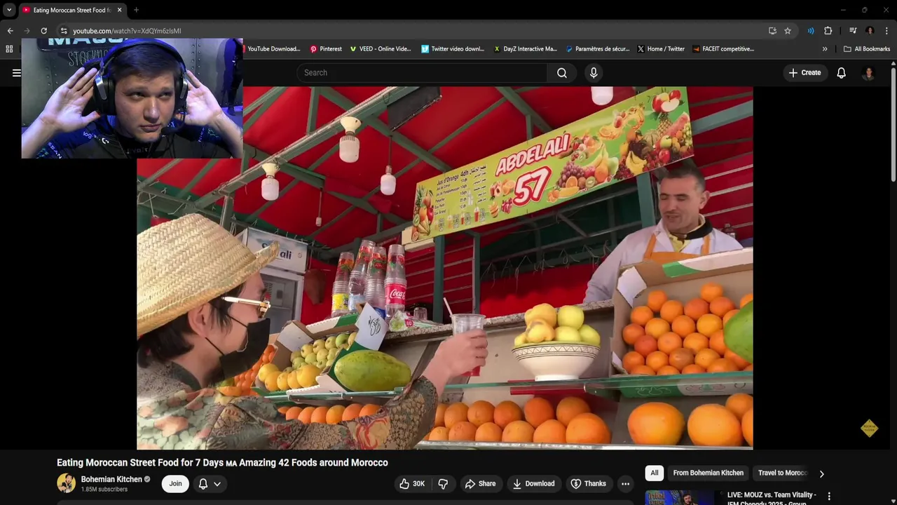Screen dimensions: 897x505
Task: Open the tab search chevron at top left
Action: point(9,10)
